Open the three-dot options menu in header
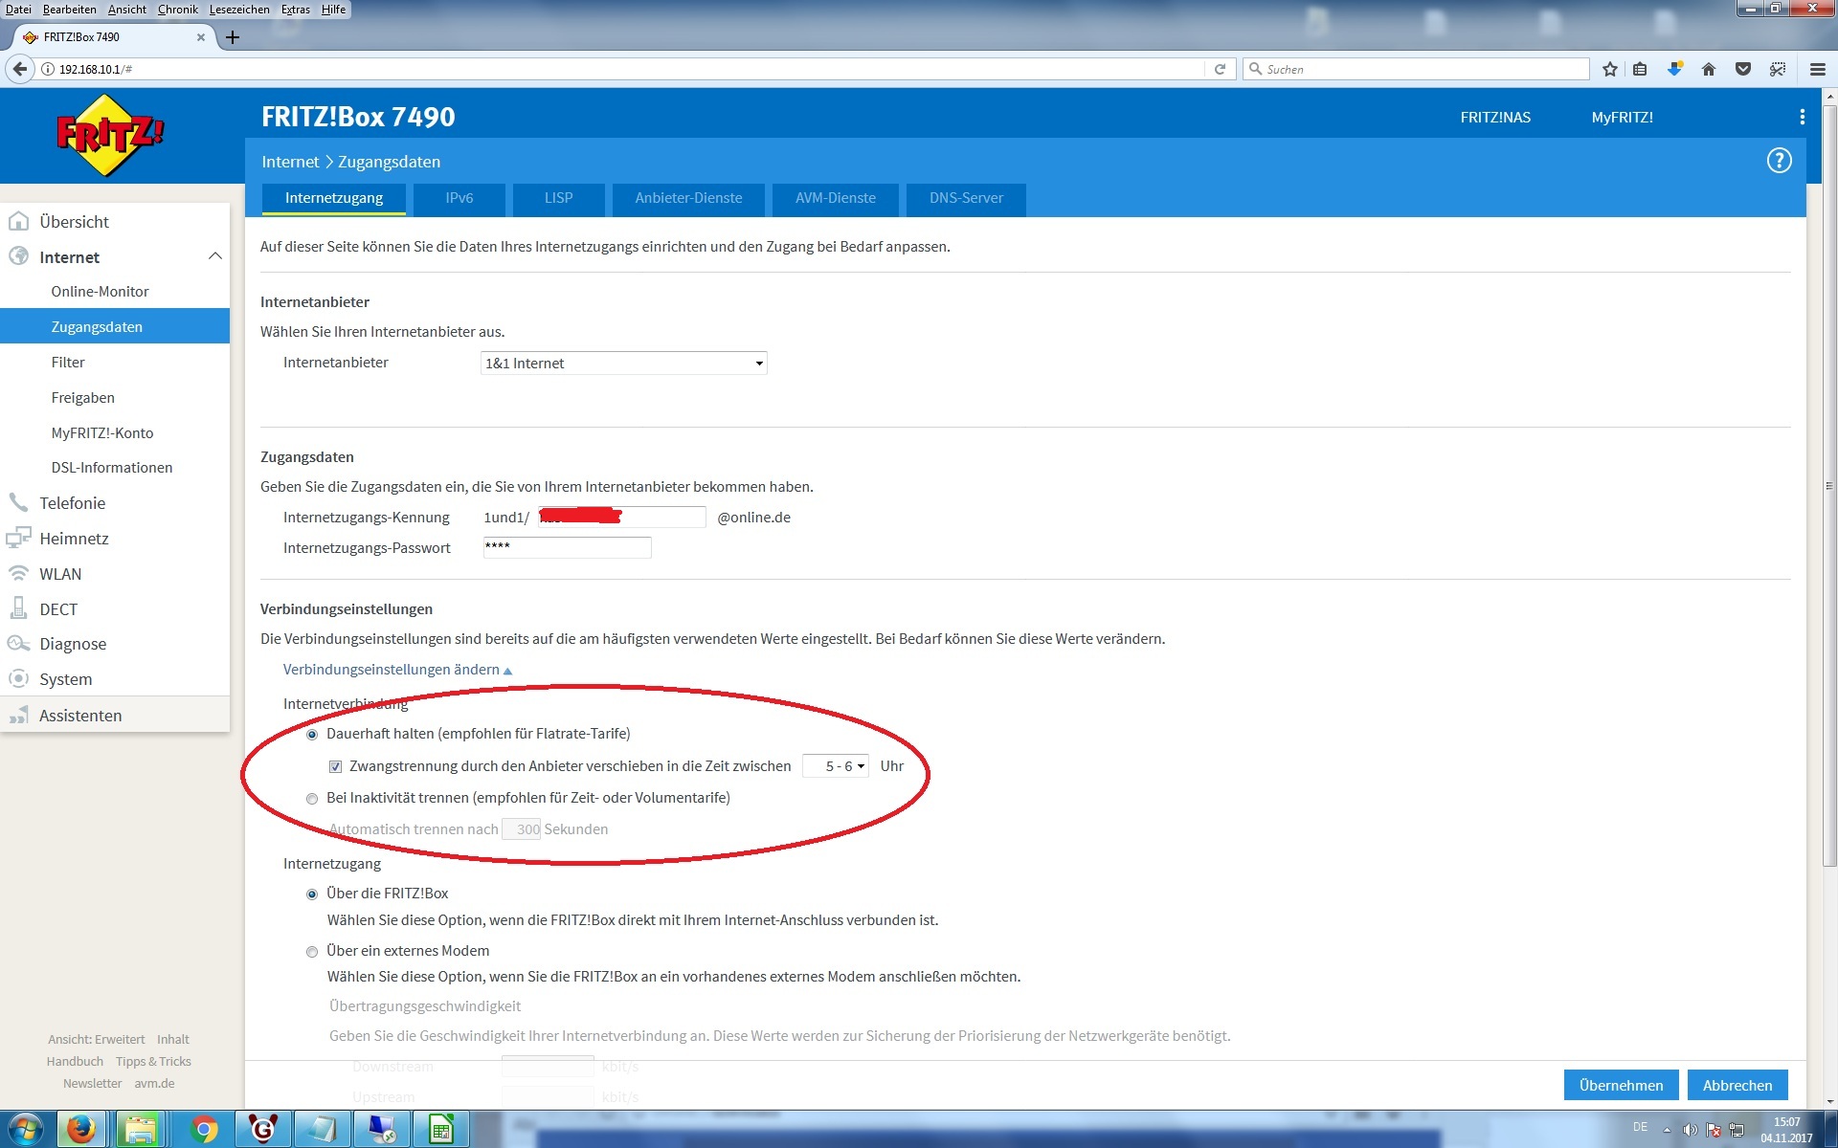This screenshot has height=1148, width=1838. [1803, 117]
